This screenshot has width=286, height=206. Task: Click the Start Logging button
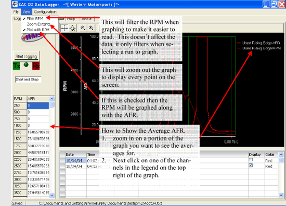pos(27,56)
